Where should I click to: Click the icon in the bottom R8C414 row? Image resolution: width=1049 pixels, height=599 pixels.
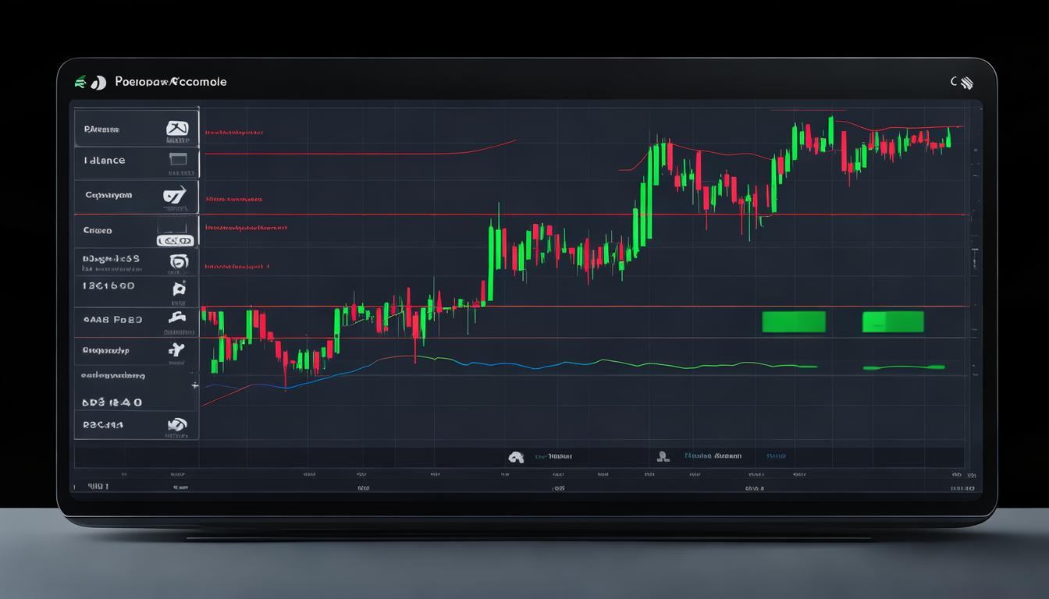tap(177, 425)
